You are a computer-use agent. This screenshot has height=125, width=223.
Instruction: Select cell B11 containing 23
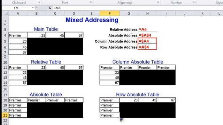click(36, 67)
